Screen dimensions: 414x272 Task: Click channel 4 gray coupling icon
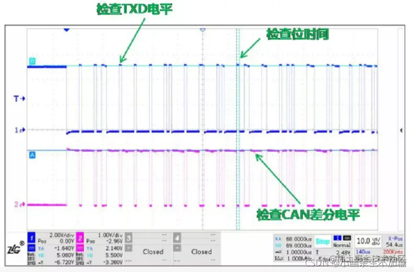tap(177, 248)
